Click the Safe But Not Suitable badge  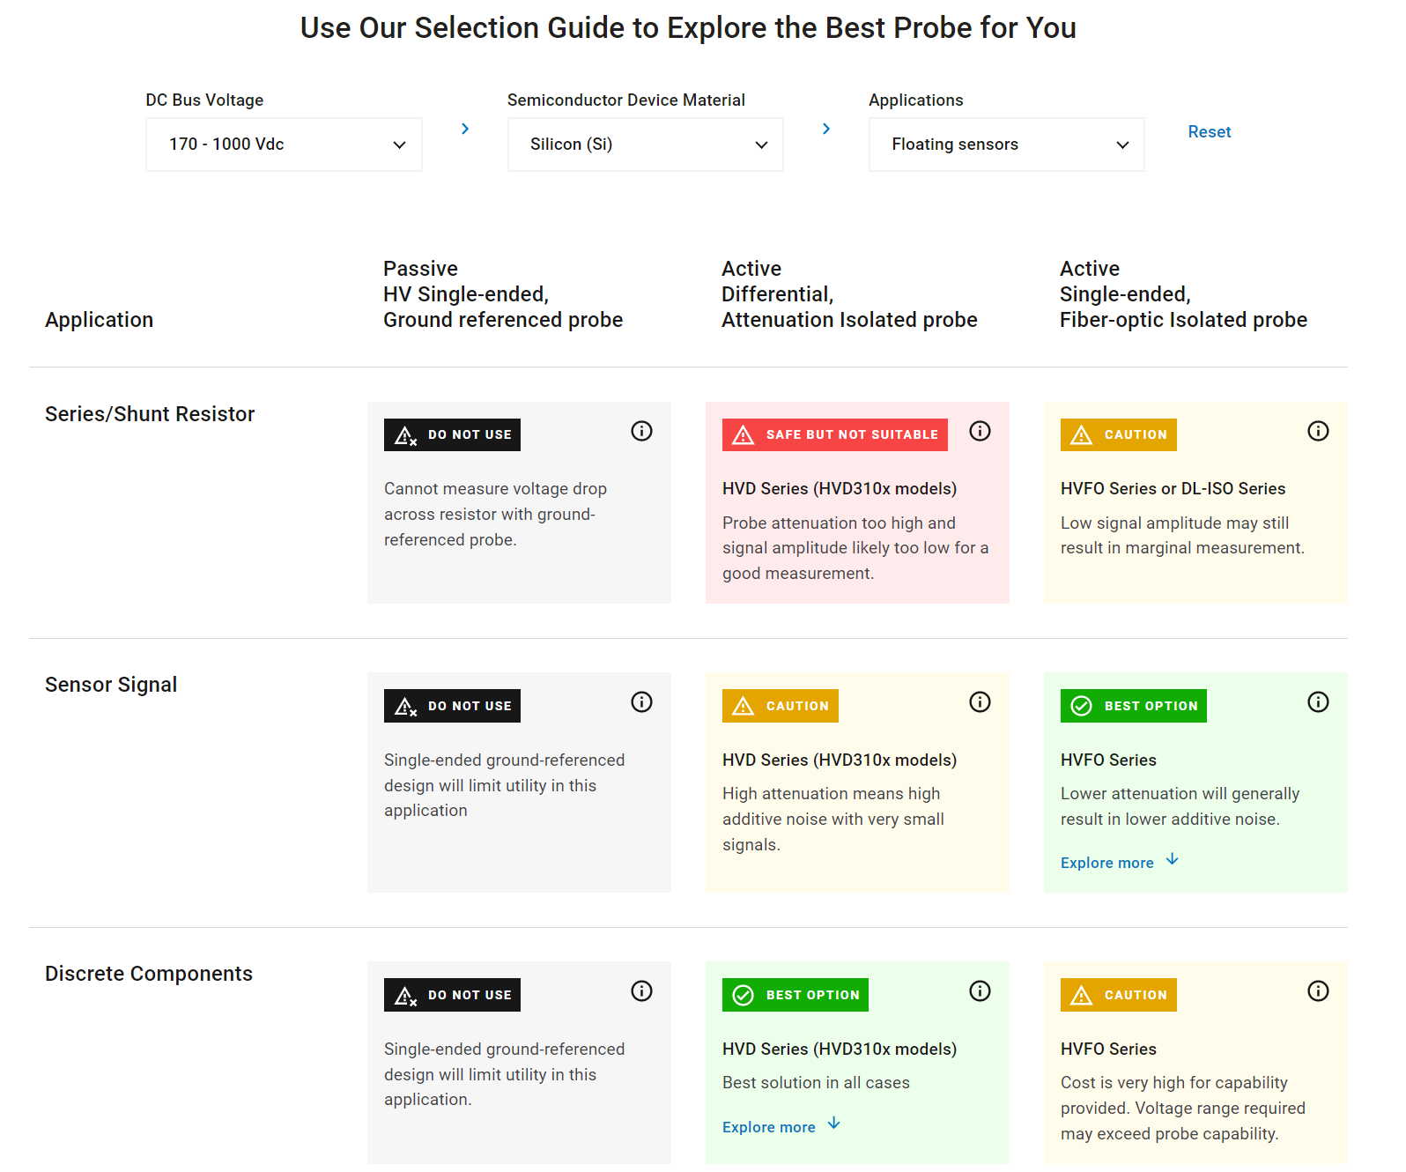834,435
